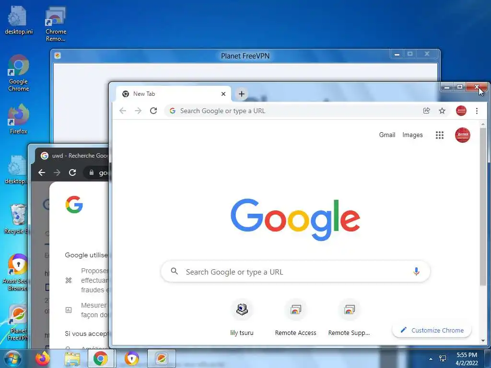The image size is (491, 368).
Task: Open the Gmail link
Action: click(x=387, y=135)
